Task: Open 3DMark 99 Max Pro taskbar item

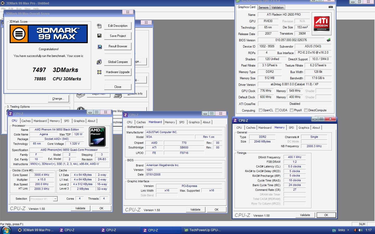Action: (35, 230)
